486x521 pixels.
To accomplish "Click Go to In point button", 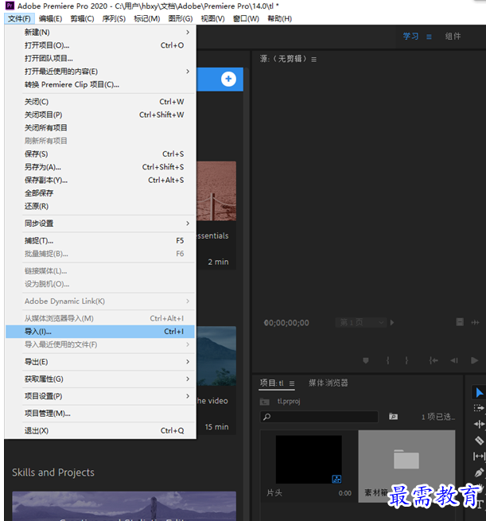I will pos(434,360).
